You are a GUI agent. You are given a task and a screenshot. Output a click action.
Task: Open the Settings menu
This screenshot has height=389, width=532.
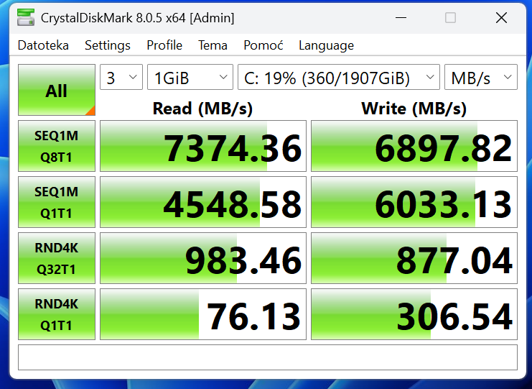click(108, 45)
